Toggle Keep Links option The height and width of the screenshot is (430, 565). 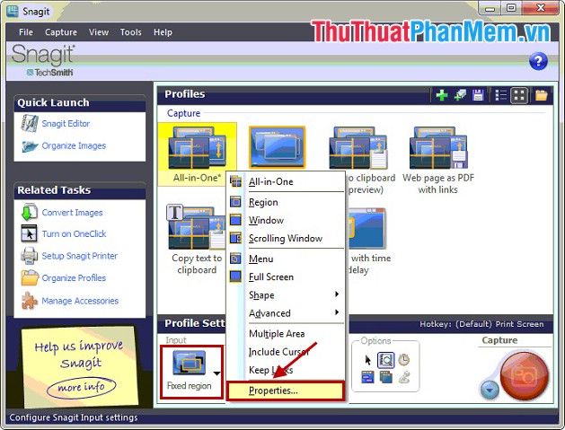287,370
